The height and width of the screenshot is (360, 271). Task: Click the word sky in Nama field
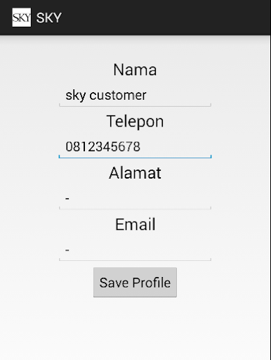pyautogui.click(x=76, y=96)
